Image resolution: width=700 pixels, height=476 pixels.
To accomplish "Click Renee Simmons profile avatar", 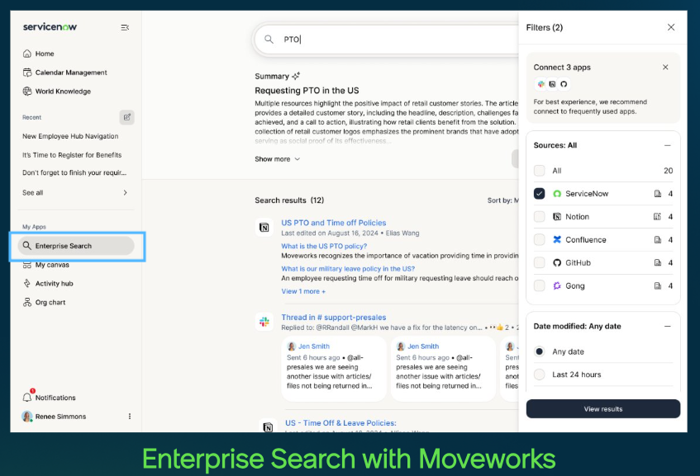I will click(27, 417).
